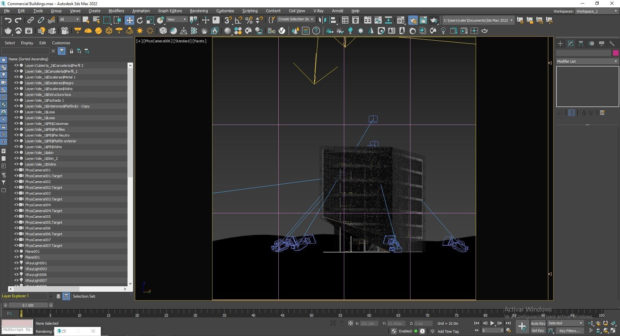
Task: Open the Display command panel tab
Action: 602,44
